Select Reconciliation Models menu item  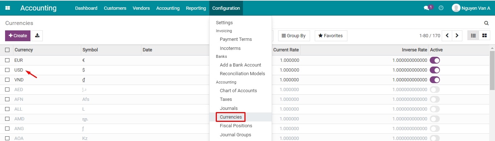click(x=241, y=74)
